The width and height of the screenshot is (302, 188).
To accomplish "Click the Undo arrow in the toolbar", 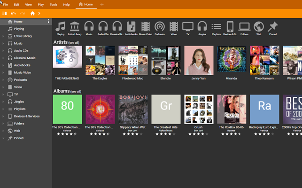I will click(13, 14).
